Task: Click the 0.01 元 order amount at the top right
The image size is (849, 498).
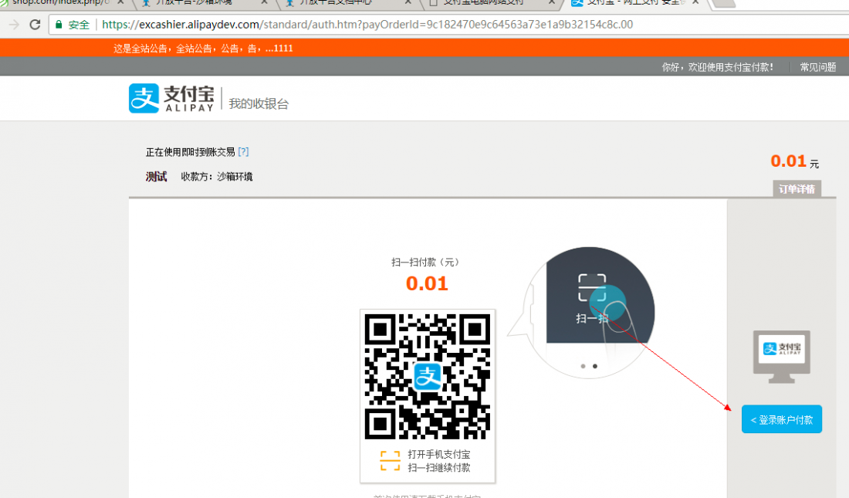Action: (x=794, y=161)
